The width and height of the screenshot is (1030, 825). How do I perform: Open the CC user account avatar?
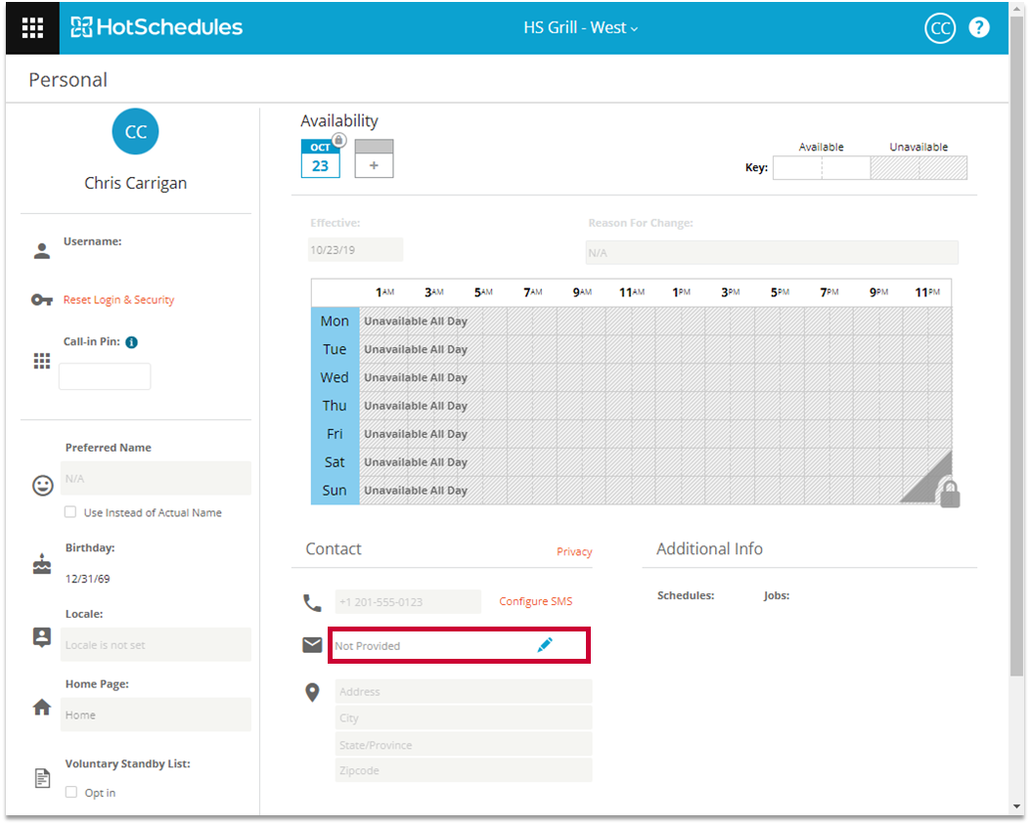939,28
